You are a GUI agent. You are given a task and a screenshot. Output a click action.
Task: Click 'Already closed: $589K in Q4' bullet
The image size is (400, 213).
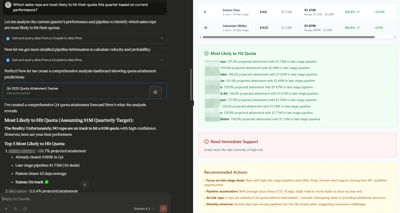point(39,157)
